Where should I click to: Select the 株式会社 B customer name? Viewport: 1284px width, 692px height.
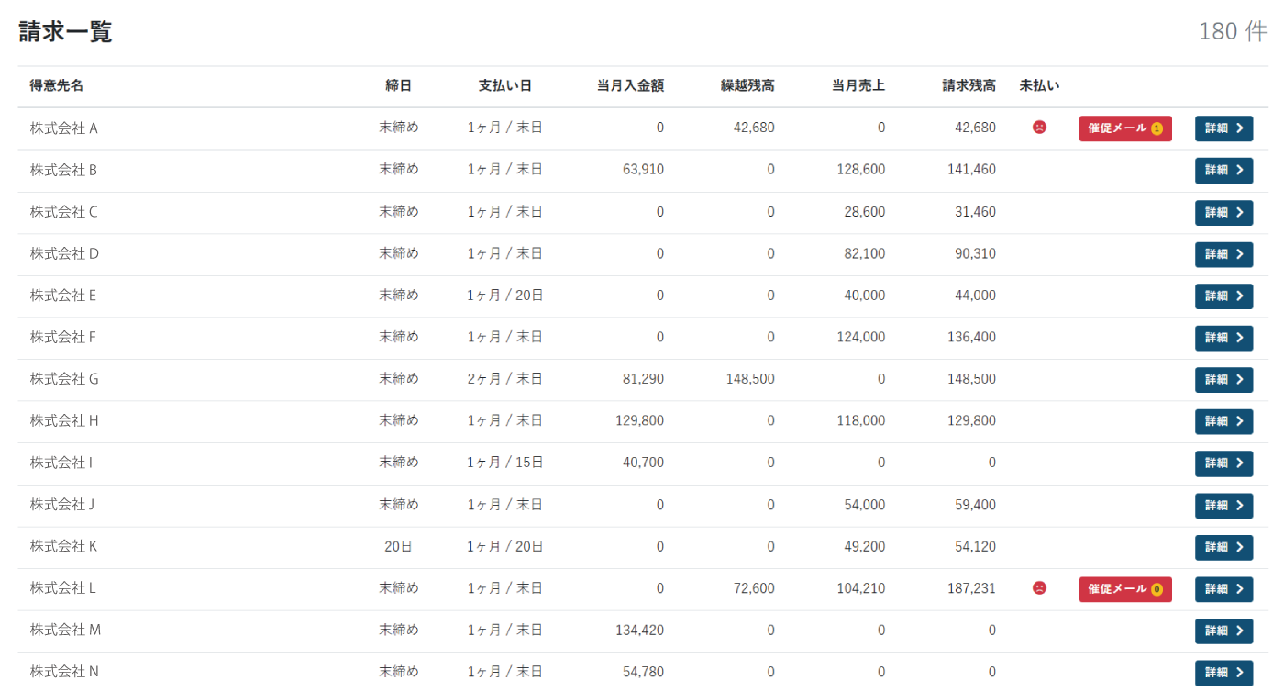(x=63, y=170)
